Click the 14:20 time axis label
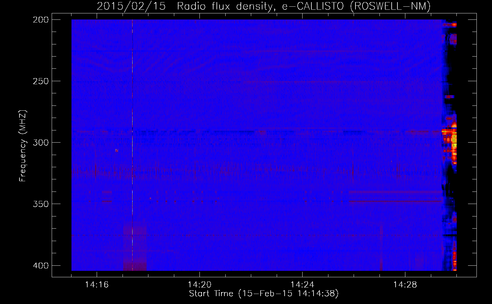This screenshot has width=492, height=304. [x=199, y=285]
